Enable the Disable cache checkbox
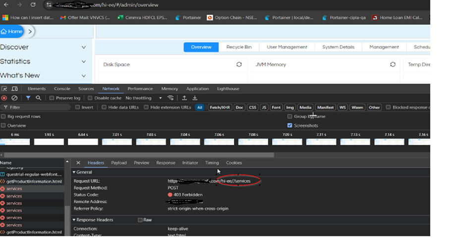Screen dimensions: 466x239 pos(90,98)
